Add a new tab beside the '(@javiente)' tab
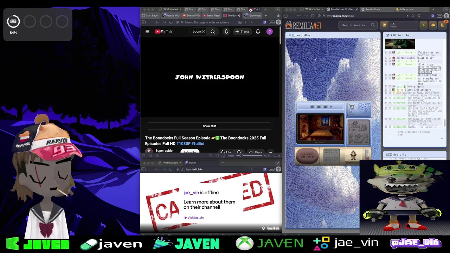The image size is (450, 253). click(265, 15)
